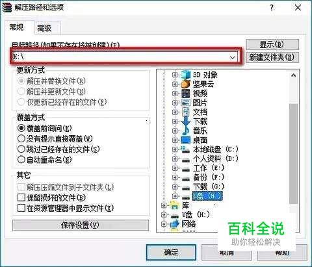Click the 音乐 note icon
The height and width of the screenshot is (267, 312).
point(186,131)
